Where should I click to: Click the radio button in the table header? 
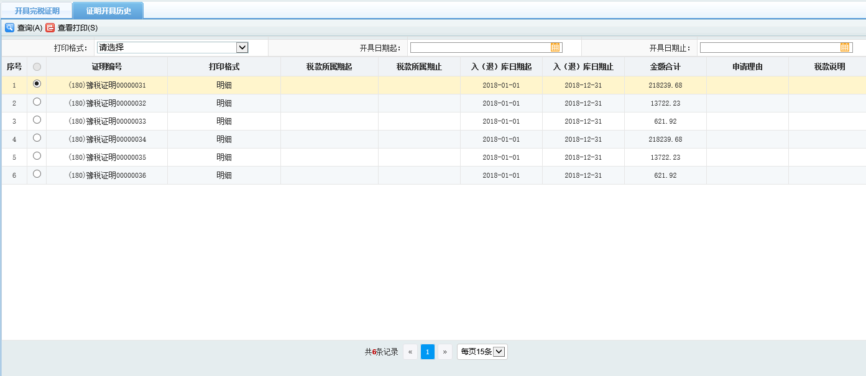(x=37, y=66)
